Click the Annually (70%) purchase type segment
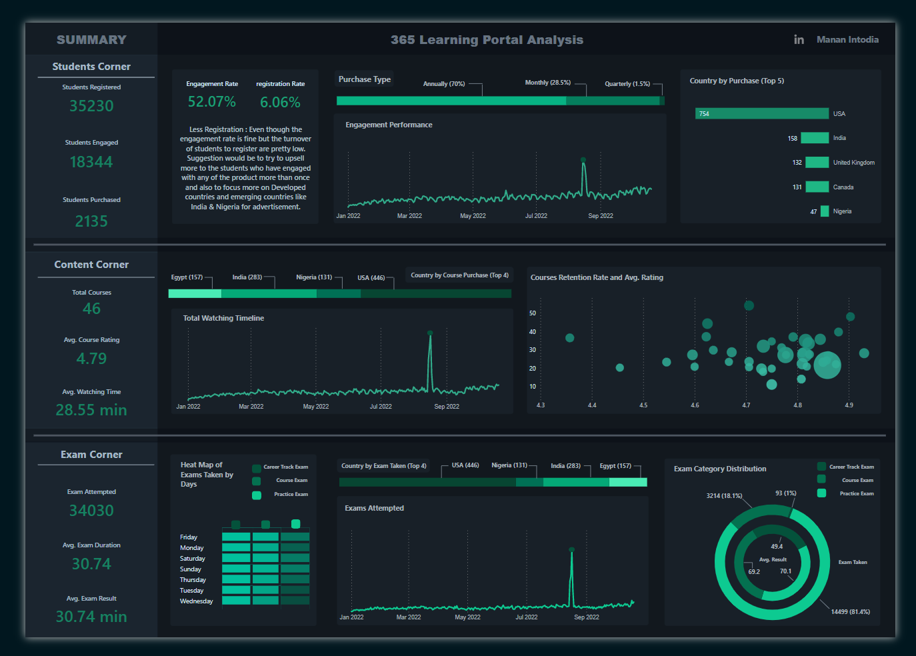 451,101
